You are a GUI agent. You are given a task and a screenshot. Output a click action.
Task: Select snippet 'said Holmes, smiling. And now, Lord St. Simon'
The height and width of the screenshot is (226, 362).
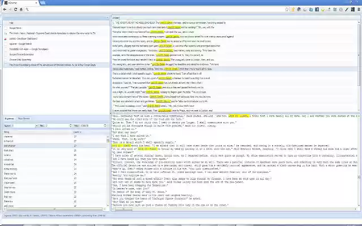235,69
